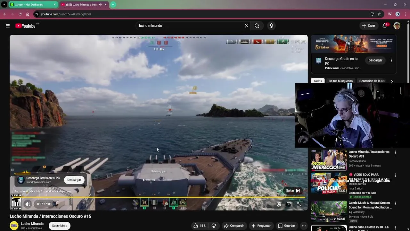Close the Kick Dashboard tab
410x231 pixels.
(54, 4)
